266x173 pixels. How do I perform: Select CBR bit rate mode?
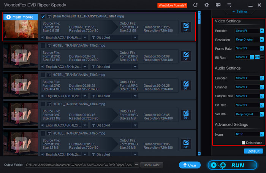tap(257, 57)
